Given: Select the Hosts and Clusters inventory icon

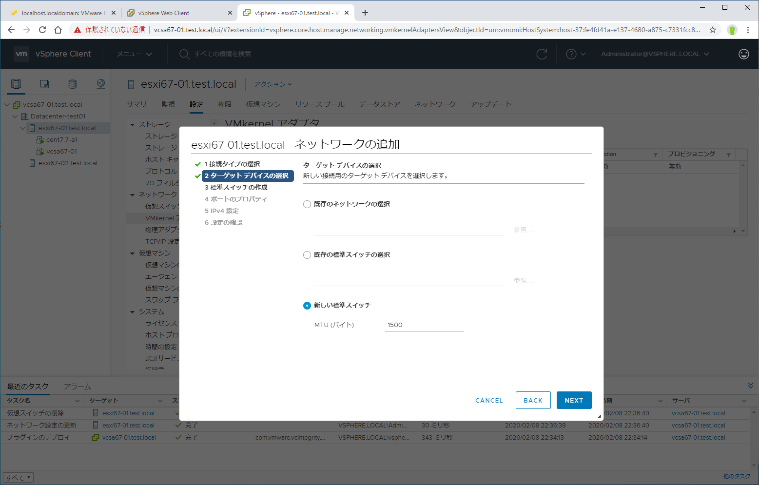Looking at the screenshot, I should click(x=16, y=84).
